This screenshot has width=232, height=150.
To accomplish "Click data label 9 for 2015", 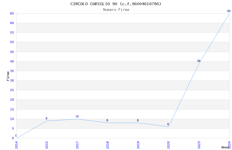I will [46, 118].
